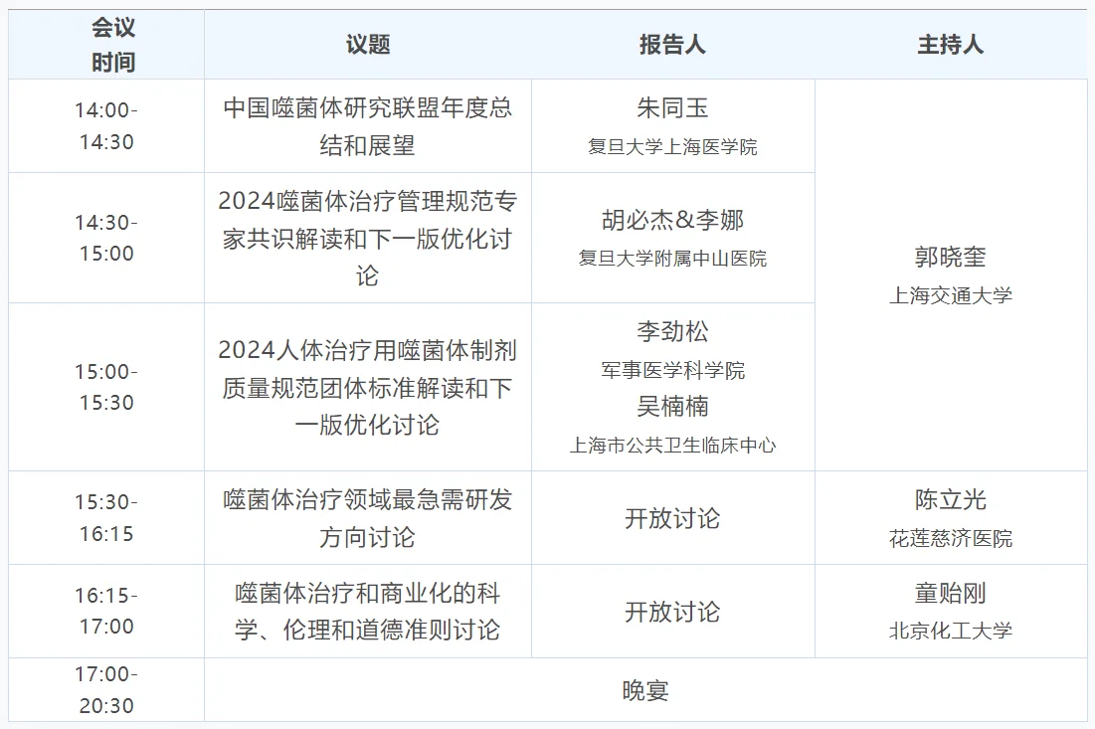Click affiliation 复旦大学附属中山医院

pyautogui.click(x=672, y=259)
